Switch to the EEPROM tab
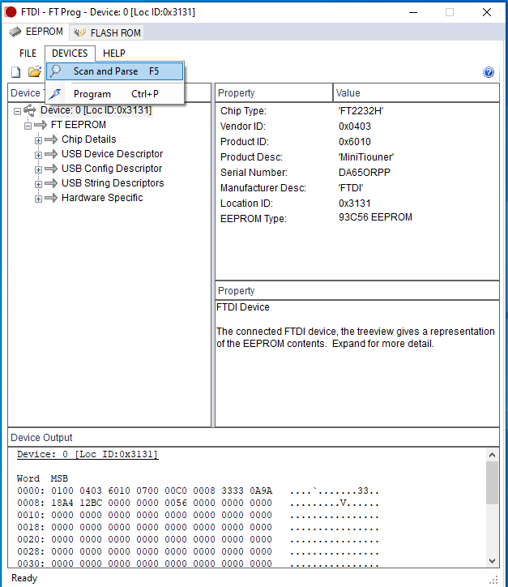This screenshot has height=587, width=508. [x=36, y=32]
